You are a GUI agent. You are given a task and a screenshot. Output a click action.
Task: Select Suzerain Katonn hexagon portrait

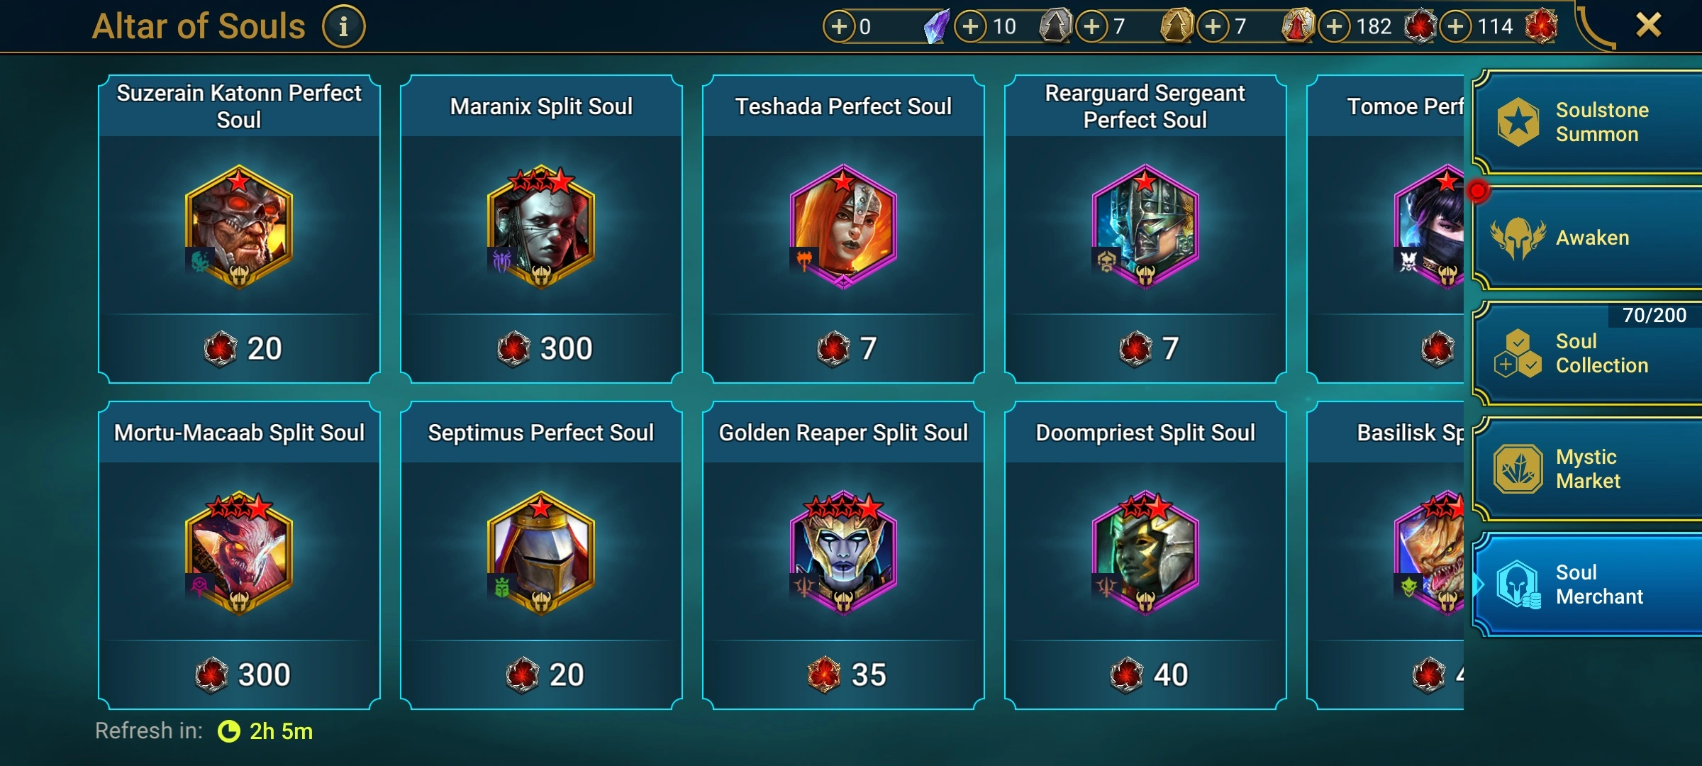(239, 226)
